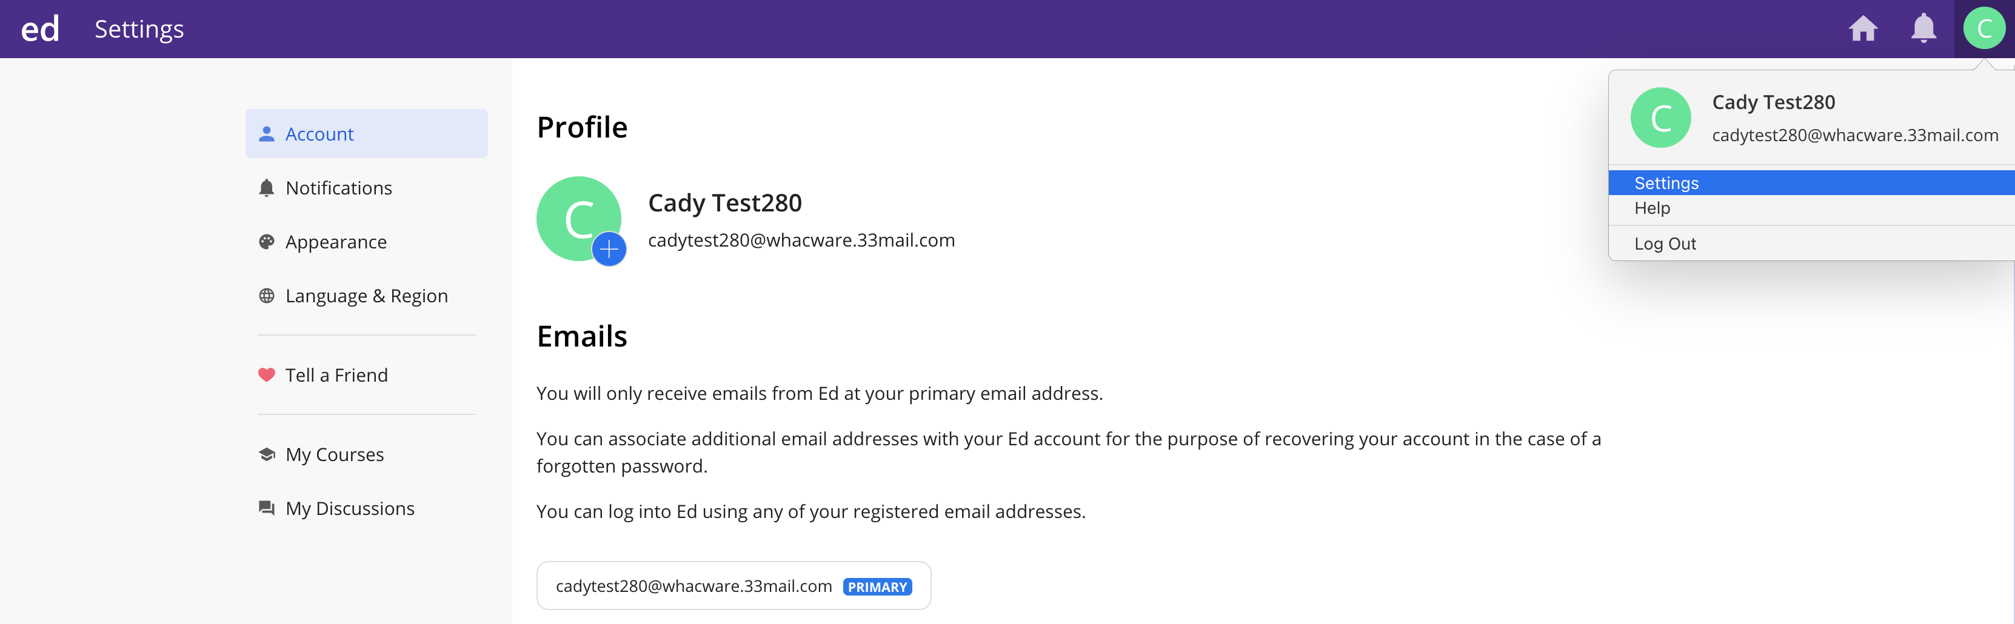
Task: Go to the home page icon
Action: point(1862,29)
